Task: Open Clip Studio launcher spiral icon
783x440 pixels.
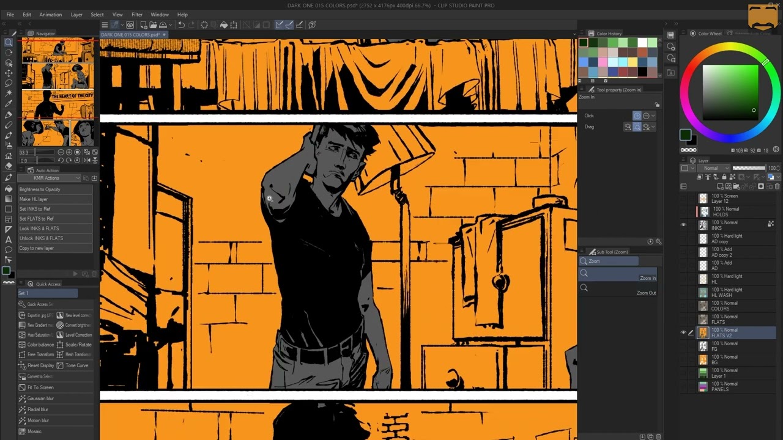Action: click(130, 25)
